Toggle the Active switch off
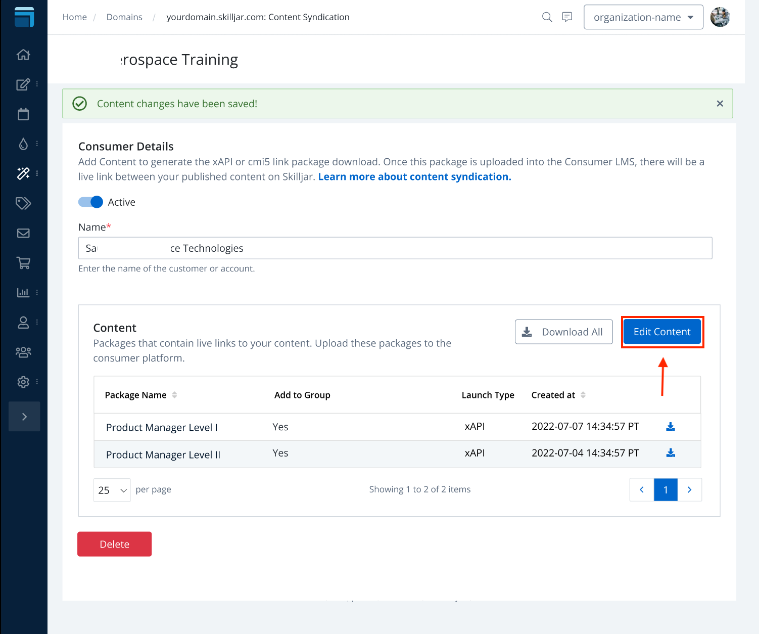Image resolution: width=759 pixels, height=634 pixels. click(91, 202)
